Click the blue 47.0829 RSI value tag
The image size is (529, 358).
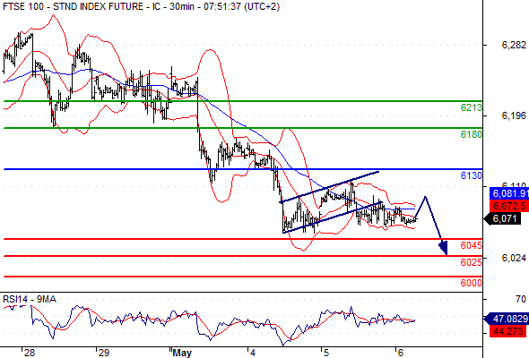[507, 319]
